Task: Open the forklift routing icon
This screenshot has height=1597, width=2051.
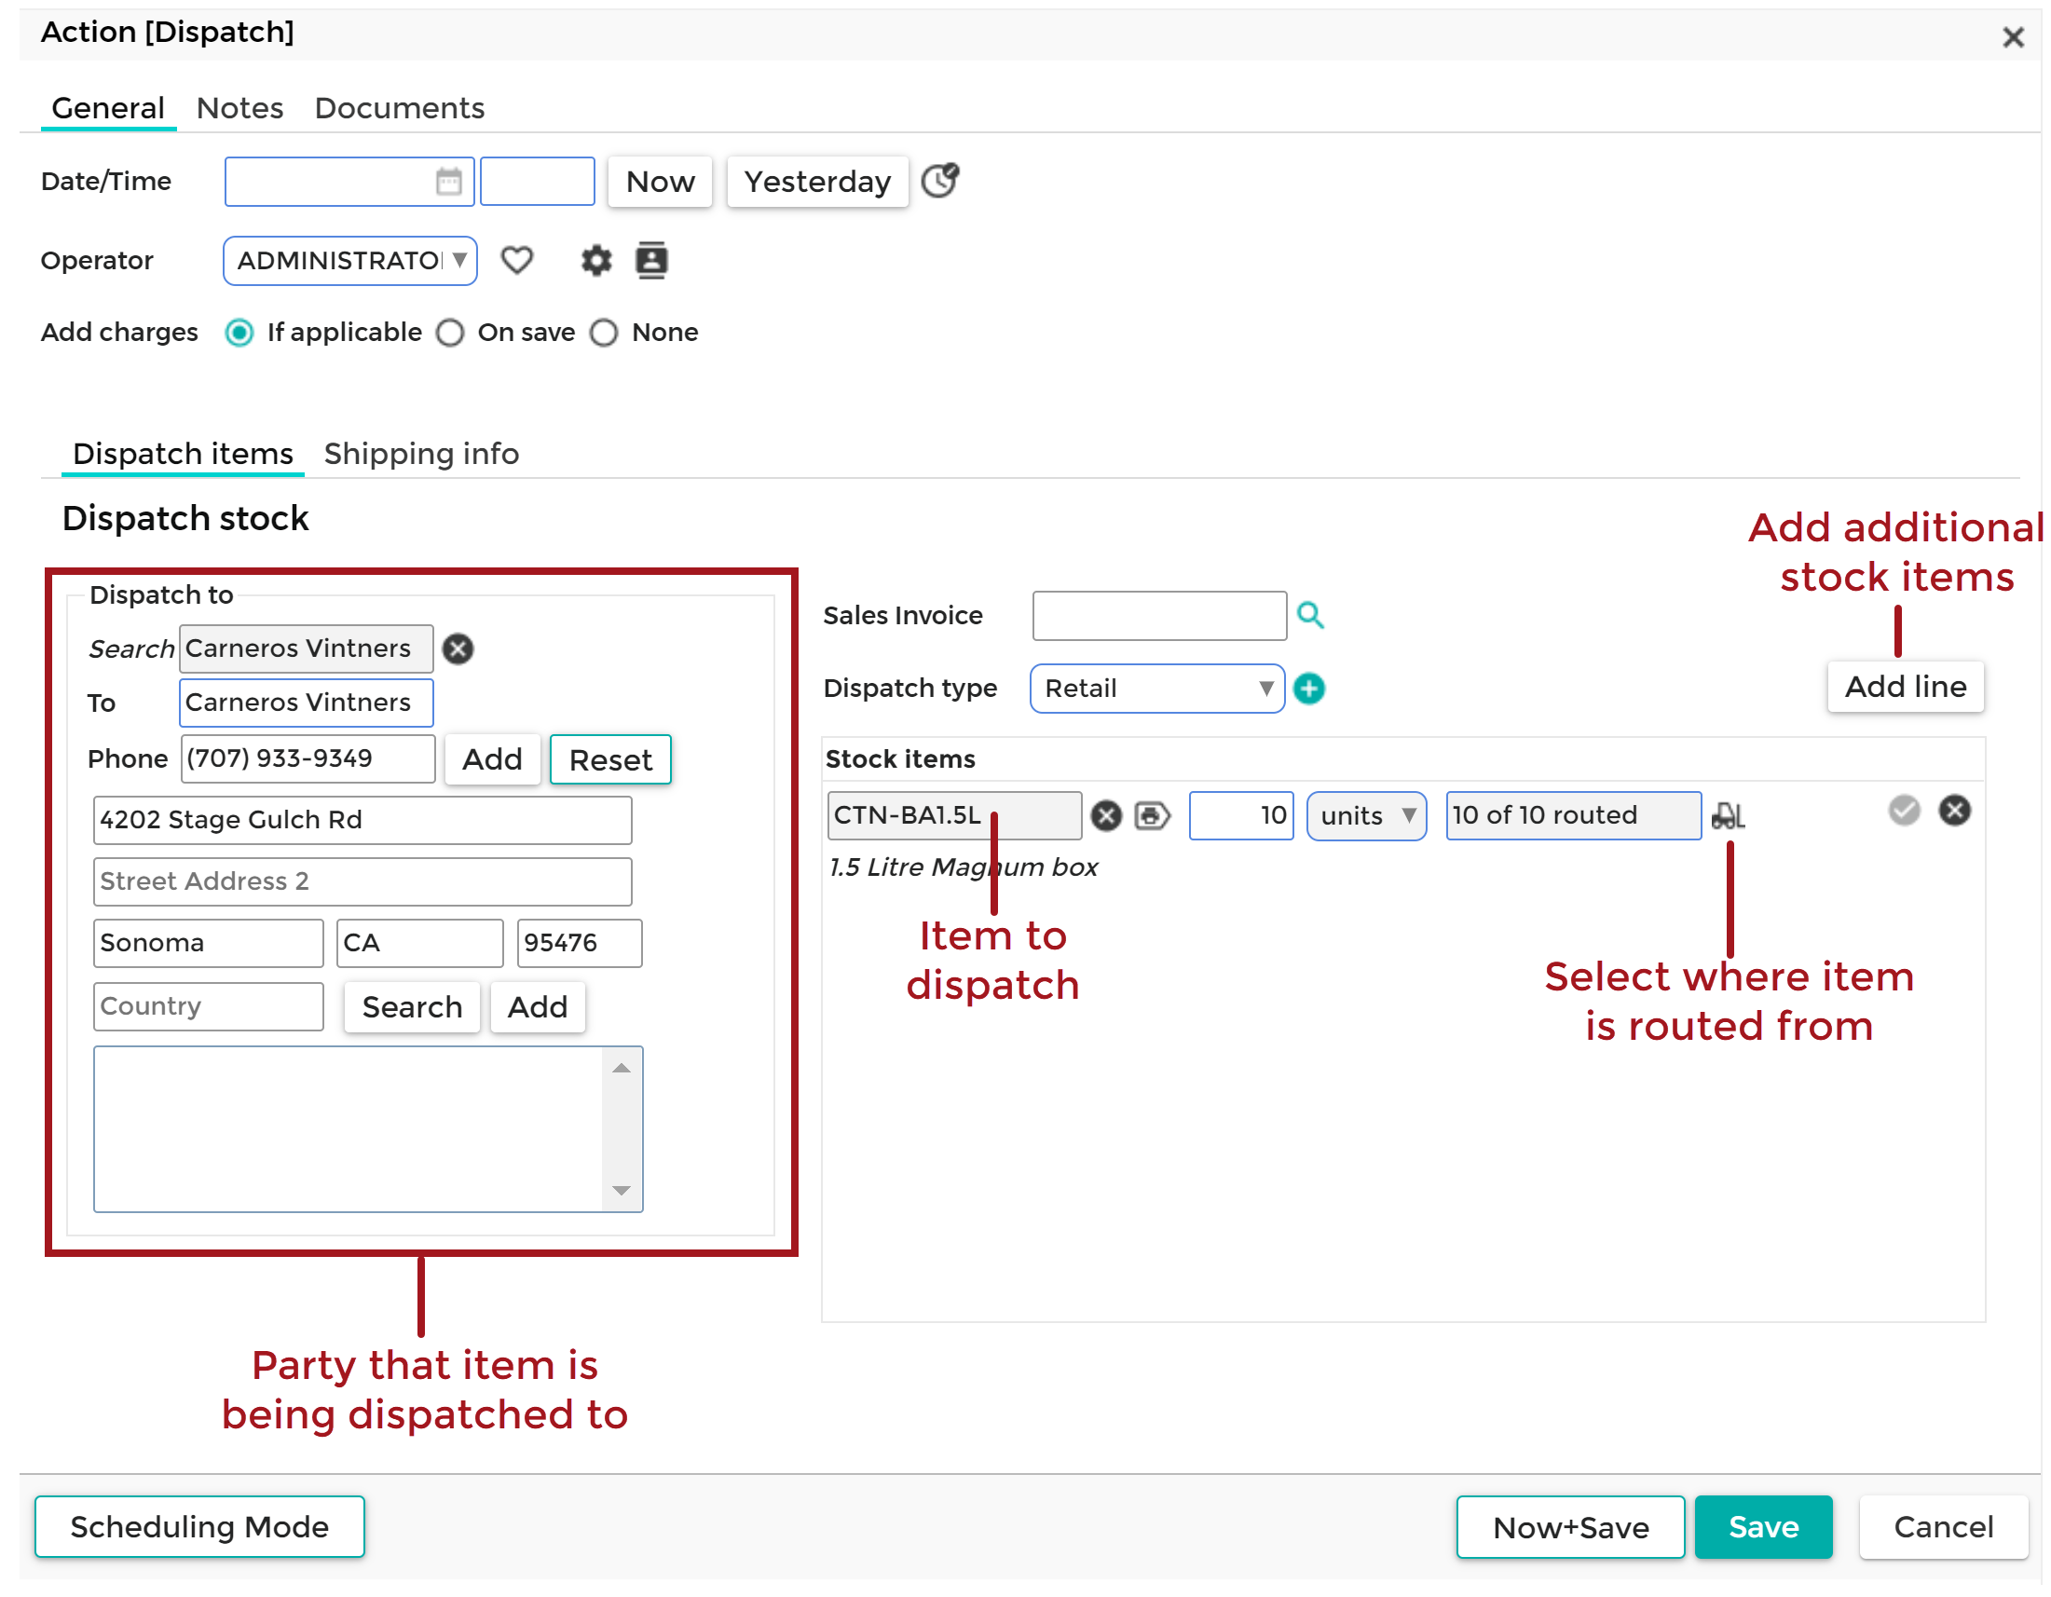Action: click(x=1729, y=816)
